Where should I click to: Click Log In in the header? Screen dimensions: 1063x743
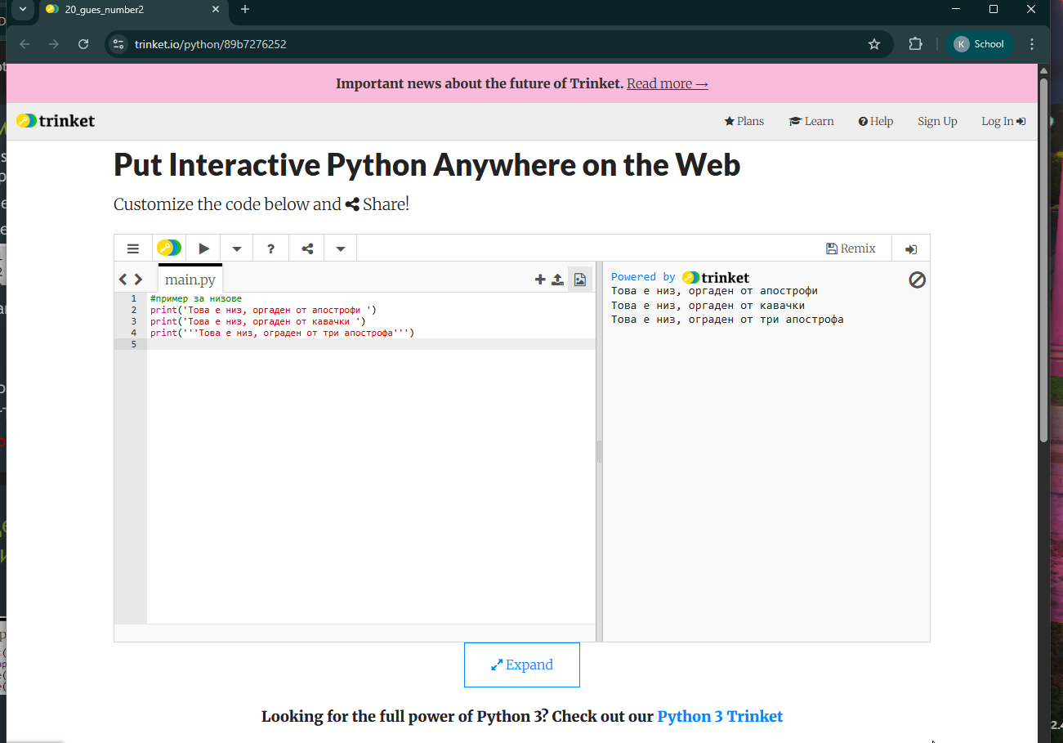pos(1003,121)
